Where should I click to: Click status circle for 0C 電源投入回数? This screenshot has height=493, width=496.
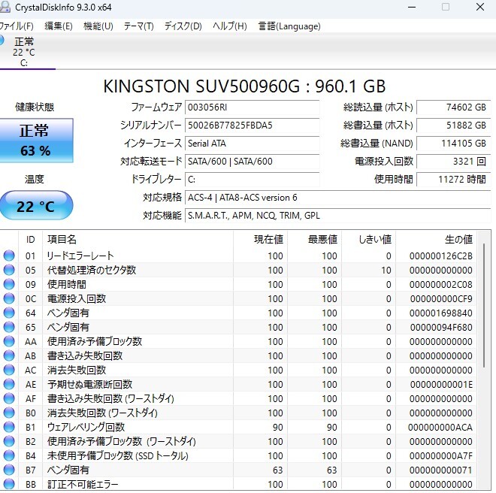click(x=9, y=298)
